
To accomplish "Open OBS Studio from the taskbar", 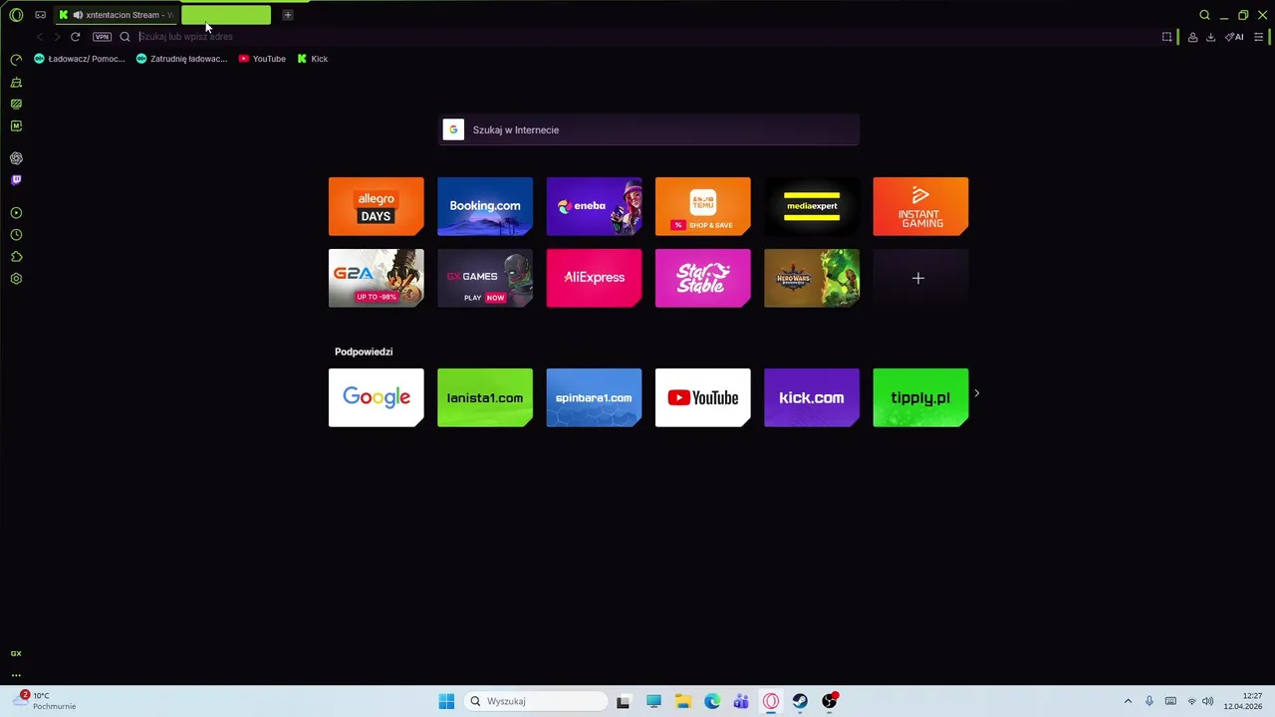I will click(x=830, y=701).
